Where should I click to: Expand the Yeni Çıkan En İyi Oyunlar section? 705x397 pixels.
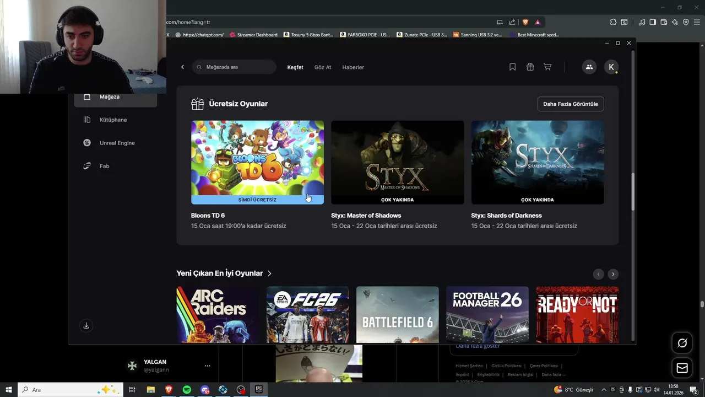[224, 273]
